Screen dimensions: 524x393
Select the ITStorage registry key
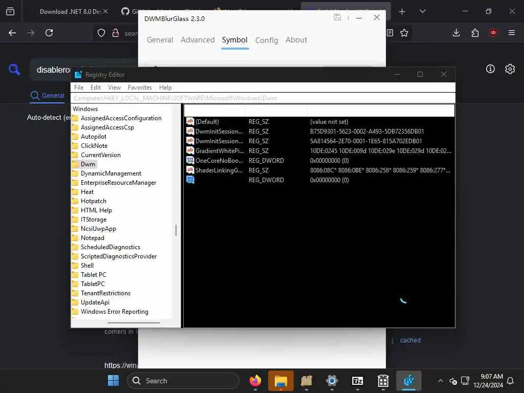click(x=94, y=220)
